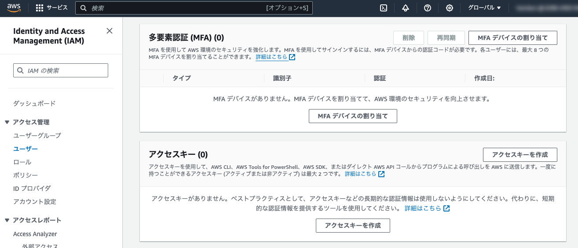Screen dimensions: 578x248
Task: Click the 作成日 column header
Action: 484,78
